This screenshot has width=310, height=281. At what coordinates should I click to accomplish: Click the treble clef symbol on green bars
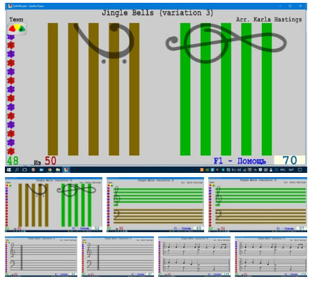pyautogui.click(x=226, y=43)
